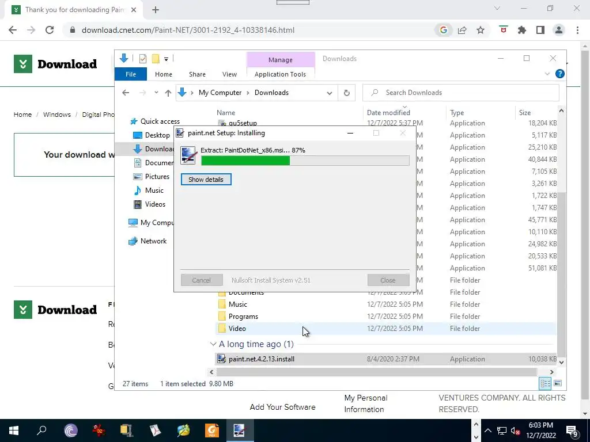Select Desktop in the navigation pane

coord(152,135)
